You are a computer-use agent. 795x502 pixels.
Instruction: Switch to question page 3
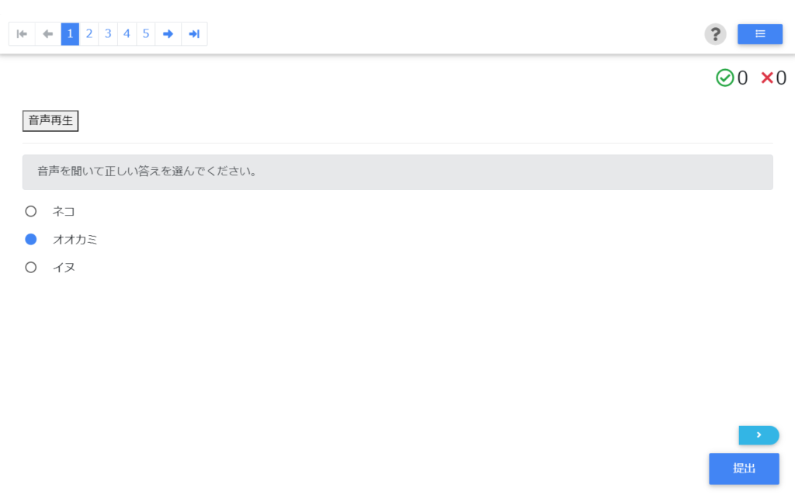pyautogui.click(x=108, y=34)
